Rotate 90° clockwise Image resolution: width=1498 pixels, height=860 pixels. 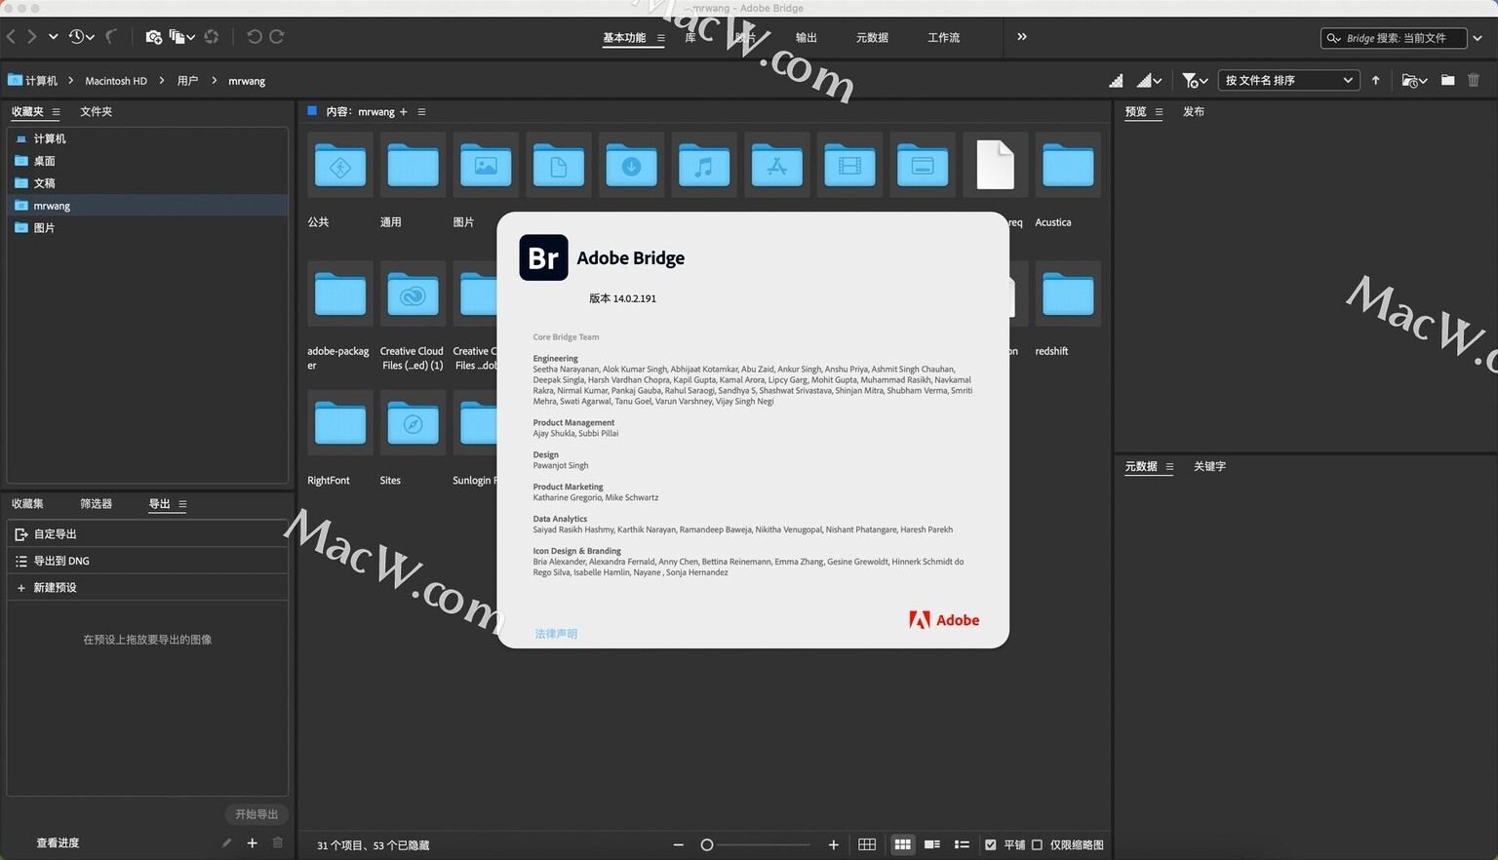277,37
